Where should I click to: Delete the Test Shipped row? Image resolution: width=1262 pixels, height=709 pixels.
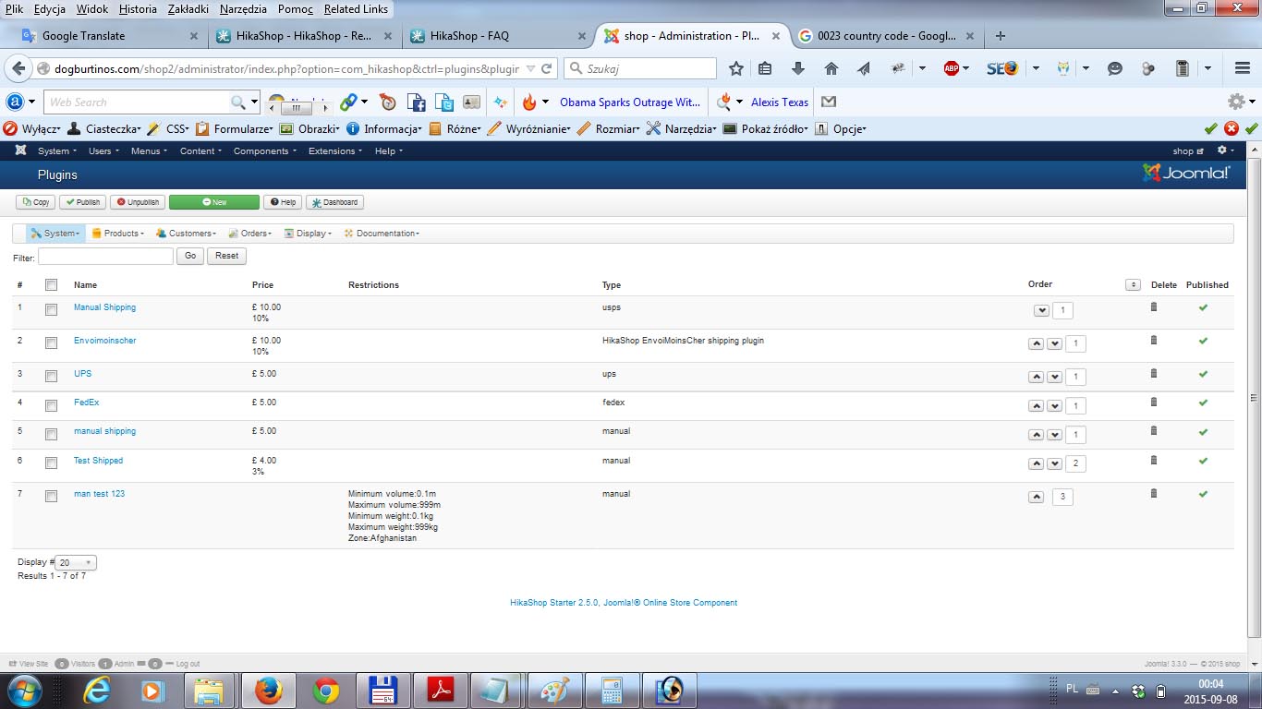(1153, 460)
